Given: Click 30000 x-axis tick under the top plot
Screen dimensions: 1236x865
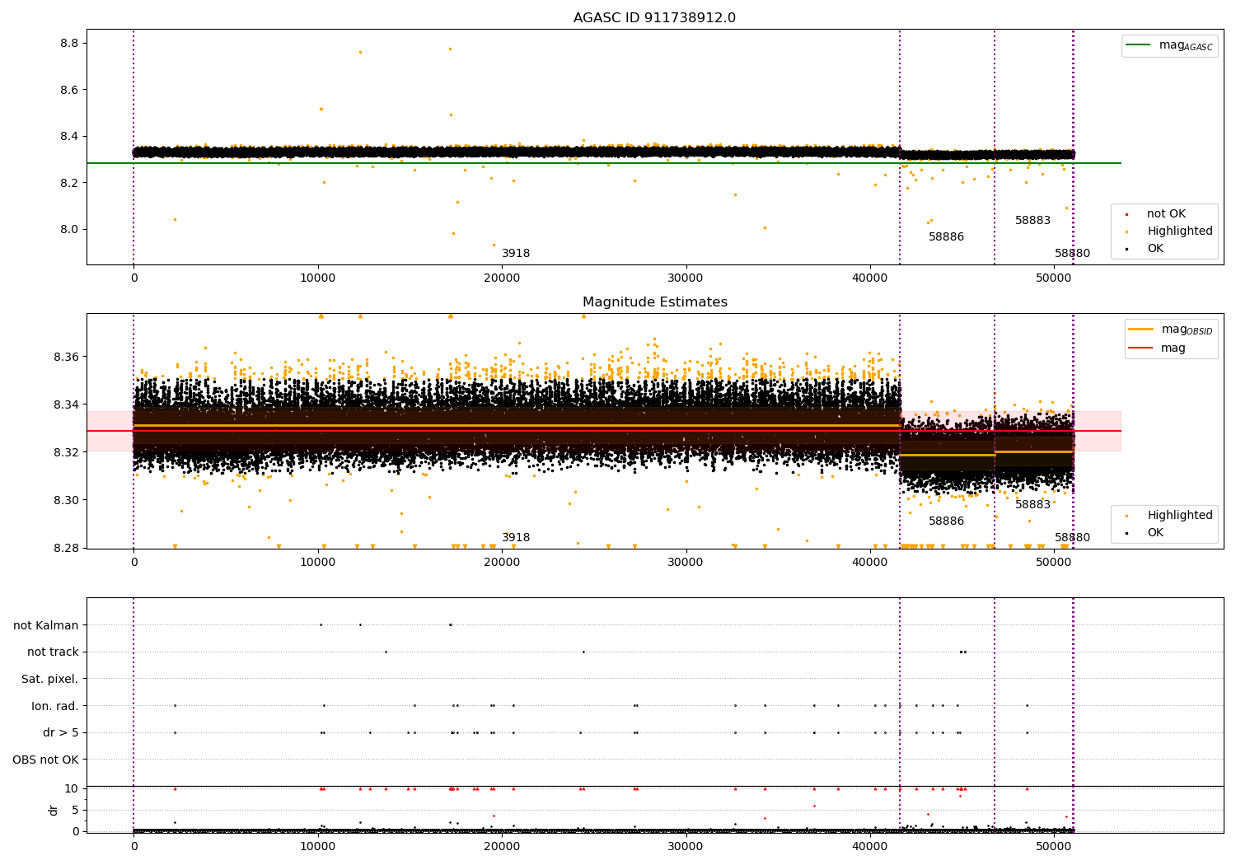Looking at the screenshot, I should tap(686, 278).
